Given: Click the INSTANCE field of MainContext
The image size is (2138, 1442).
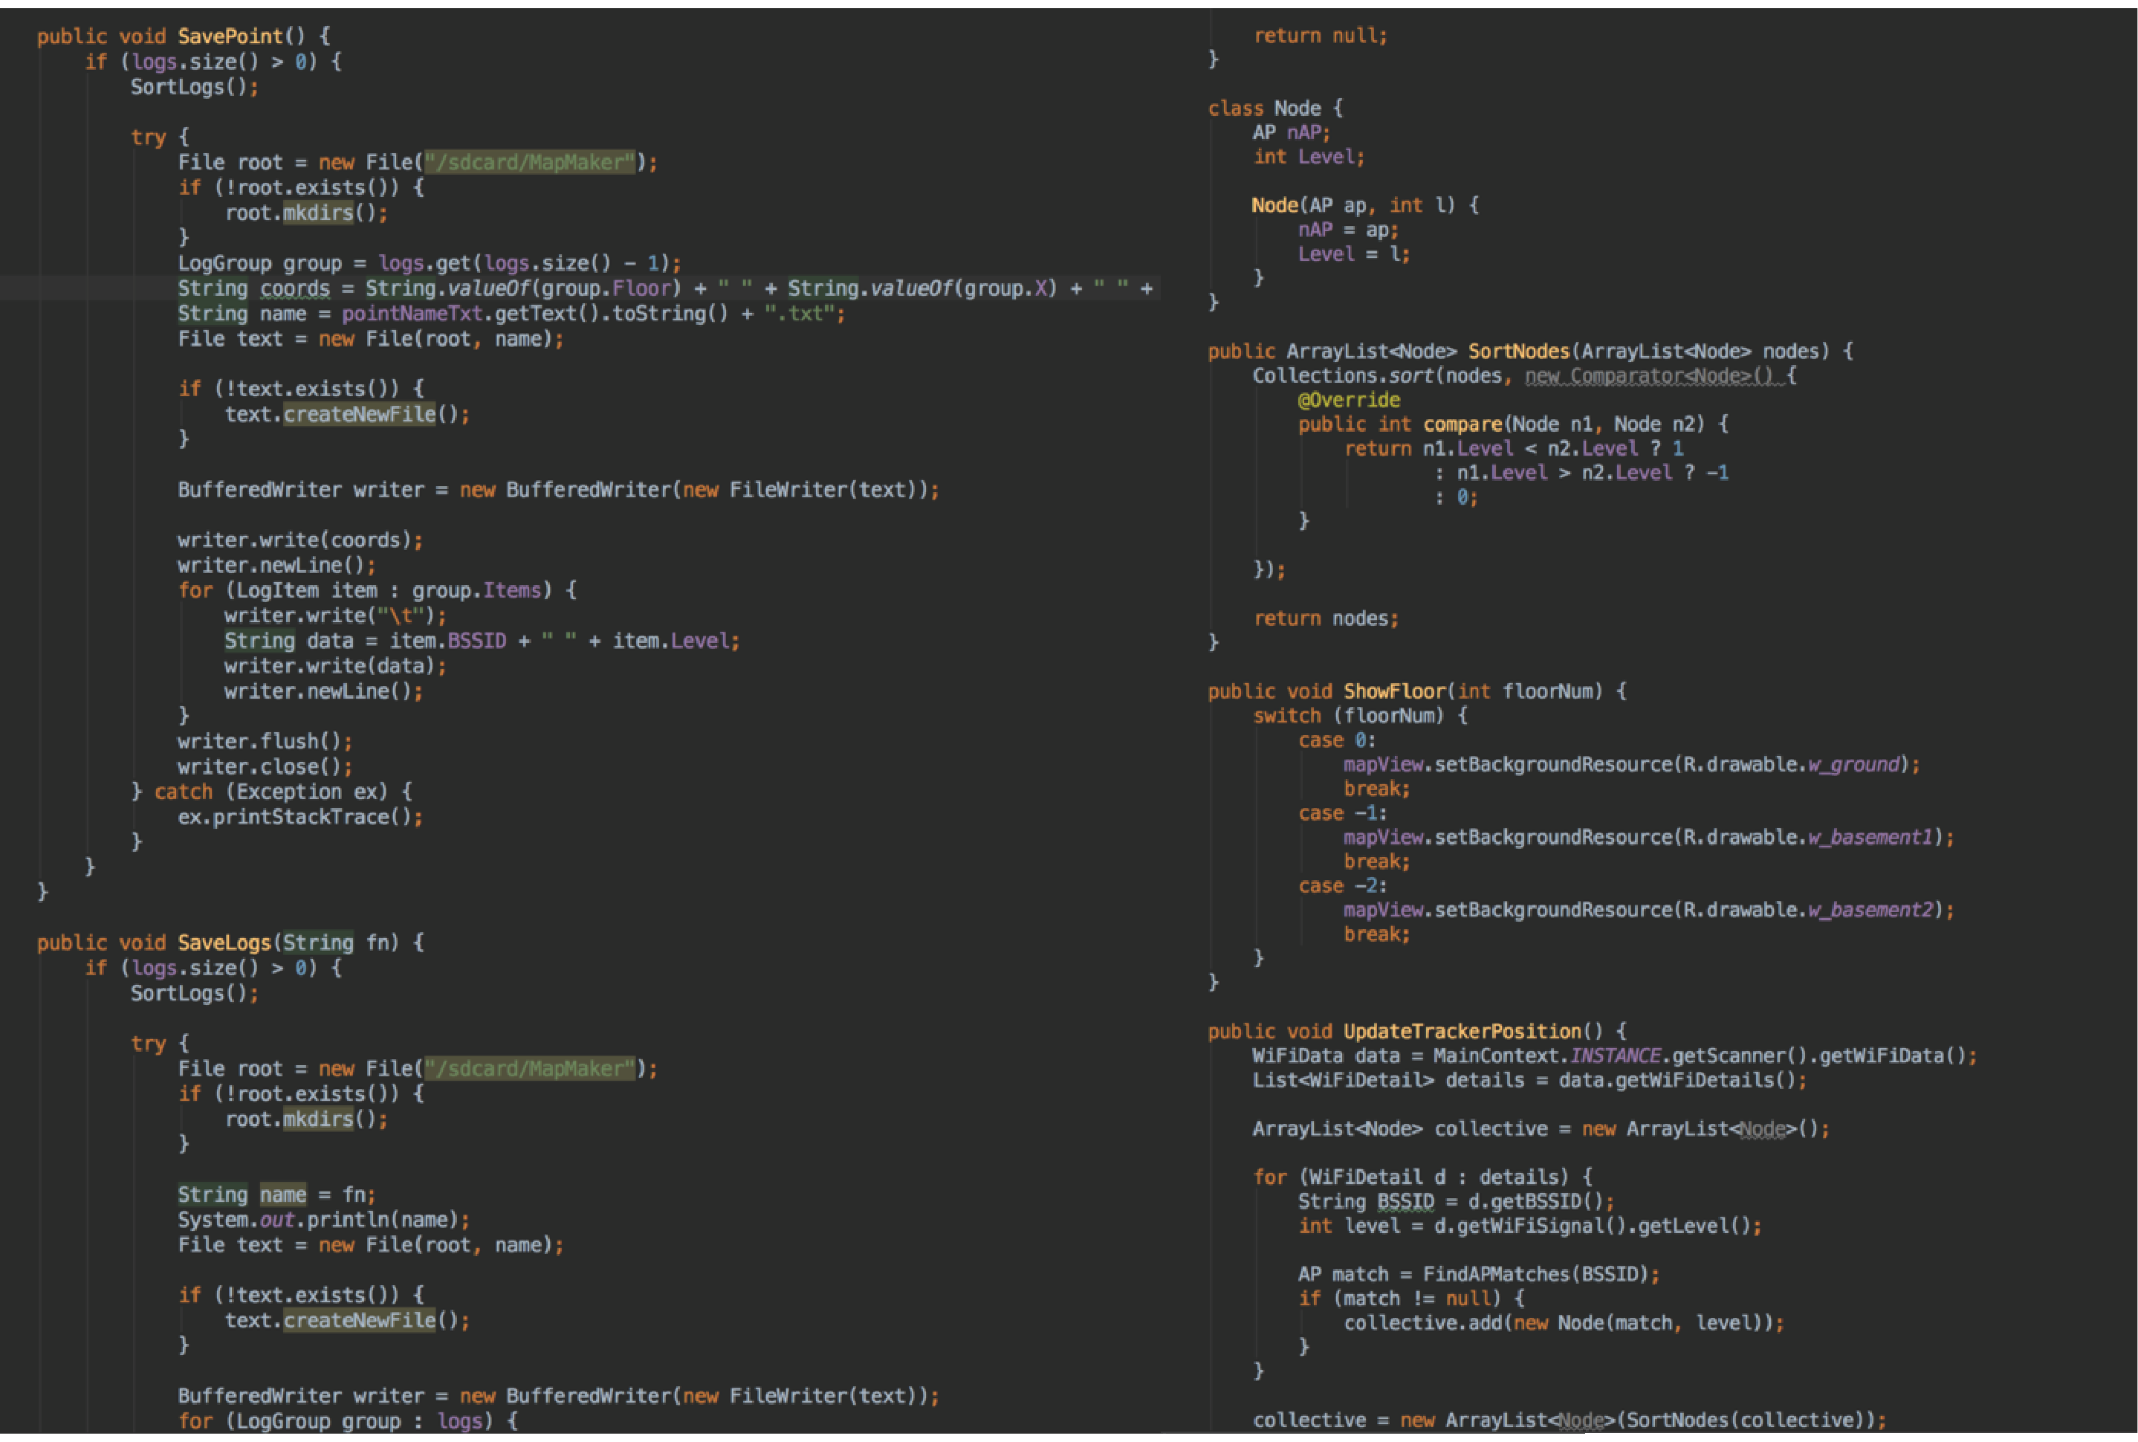Looking at the screenshot, I should [x=1614, y=1055].
